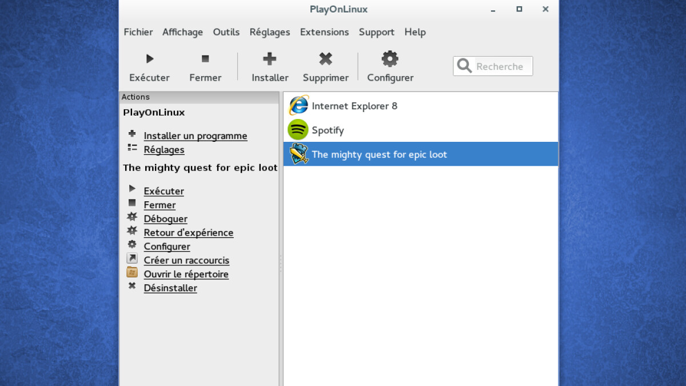
Task: Click the magnifier icon in search box
Action: pos(465,66)
